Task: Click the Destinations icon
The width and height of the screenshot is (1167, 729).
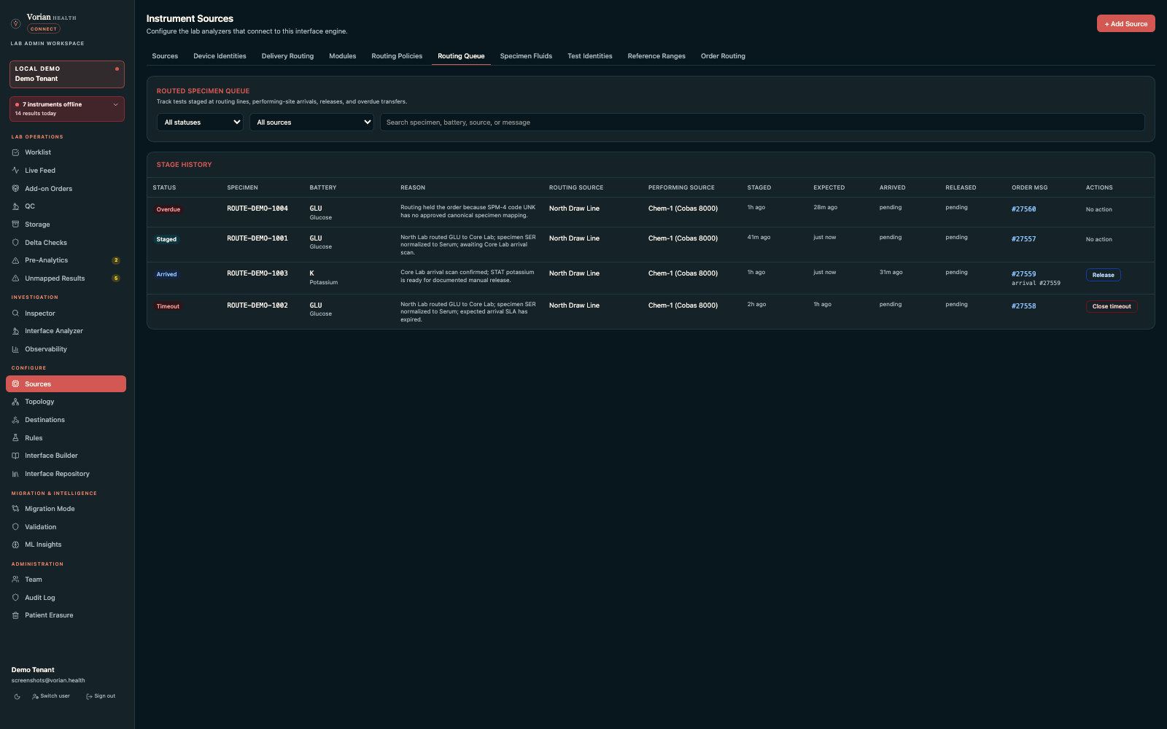Action: pos(15,420)
